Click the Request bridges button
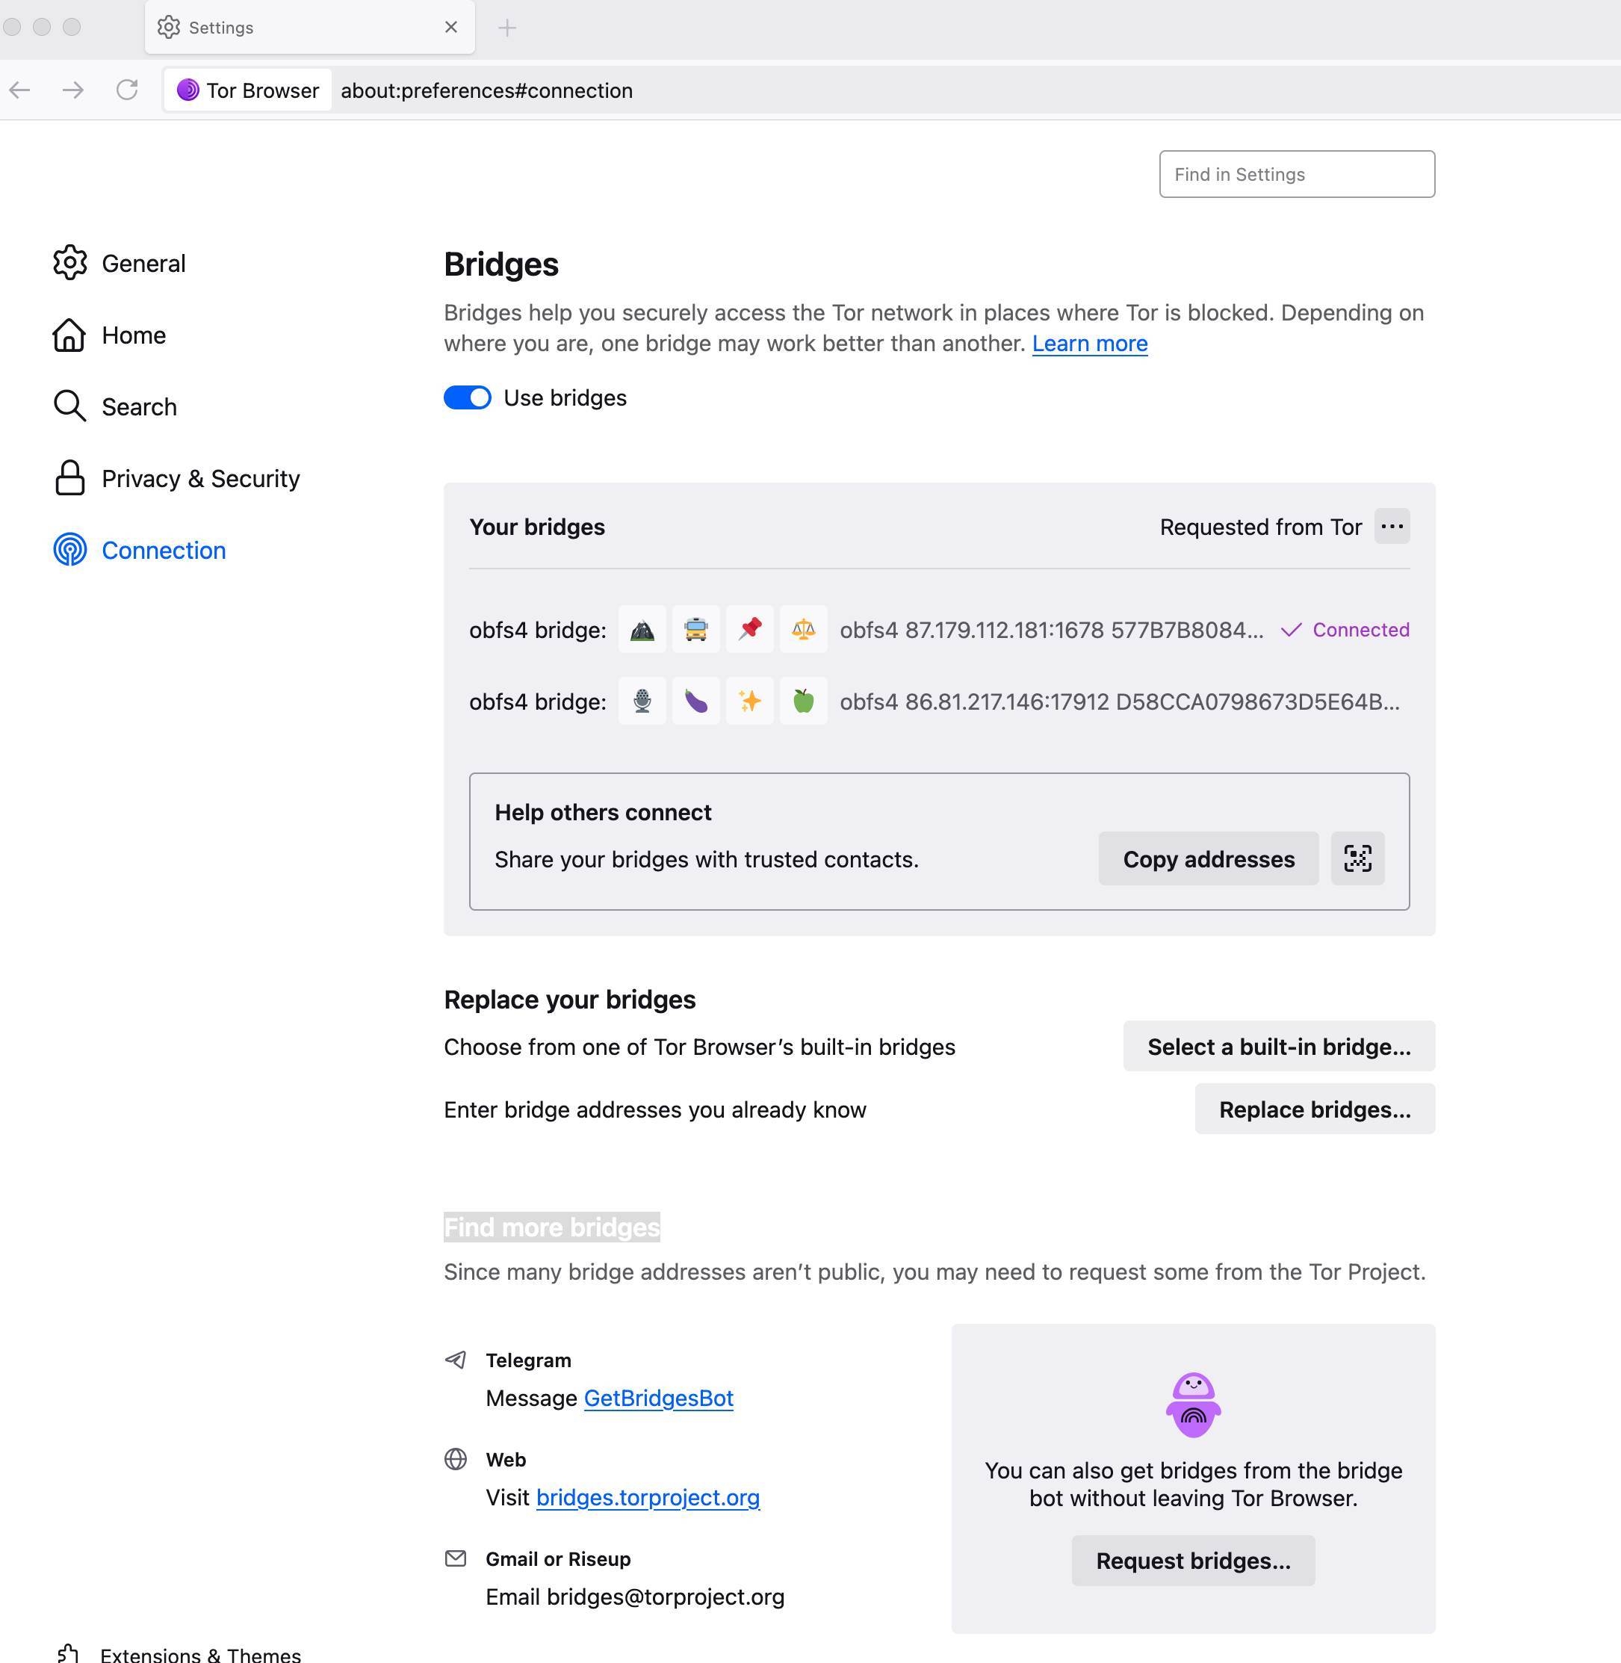This screenshot has height=1663, width=1621. (1193, 1560)
